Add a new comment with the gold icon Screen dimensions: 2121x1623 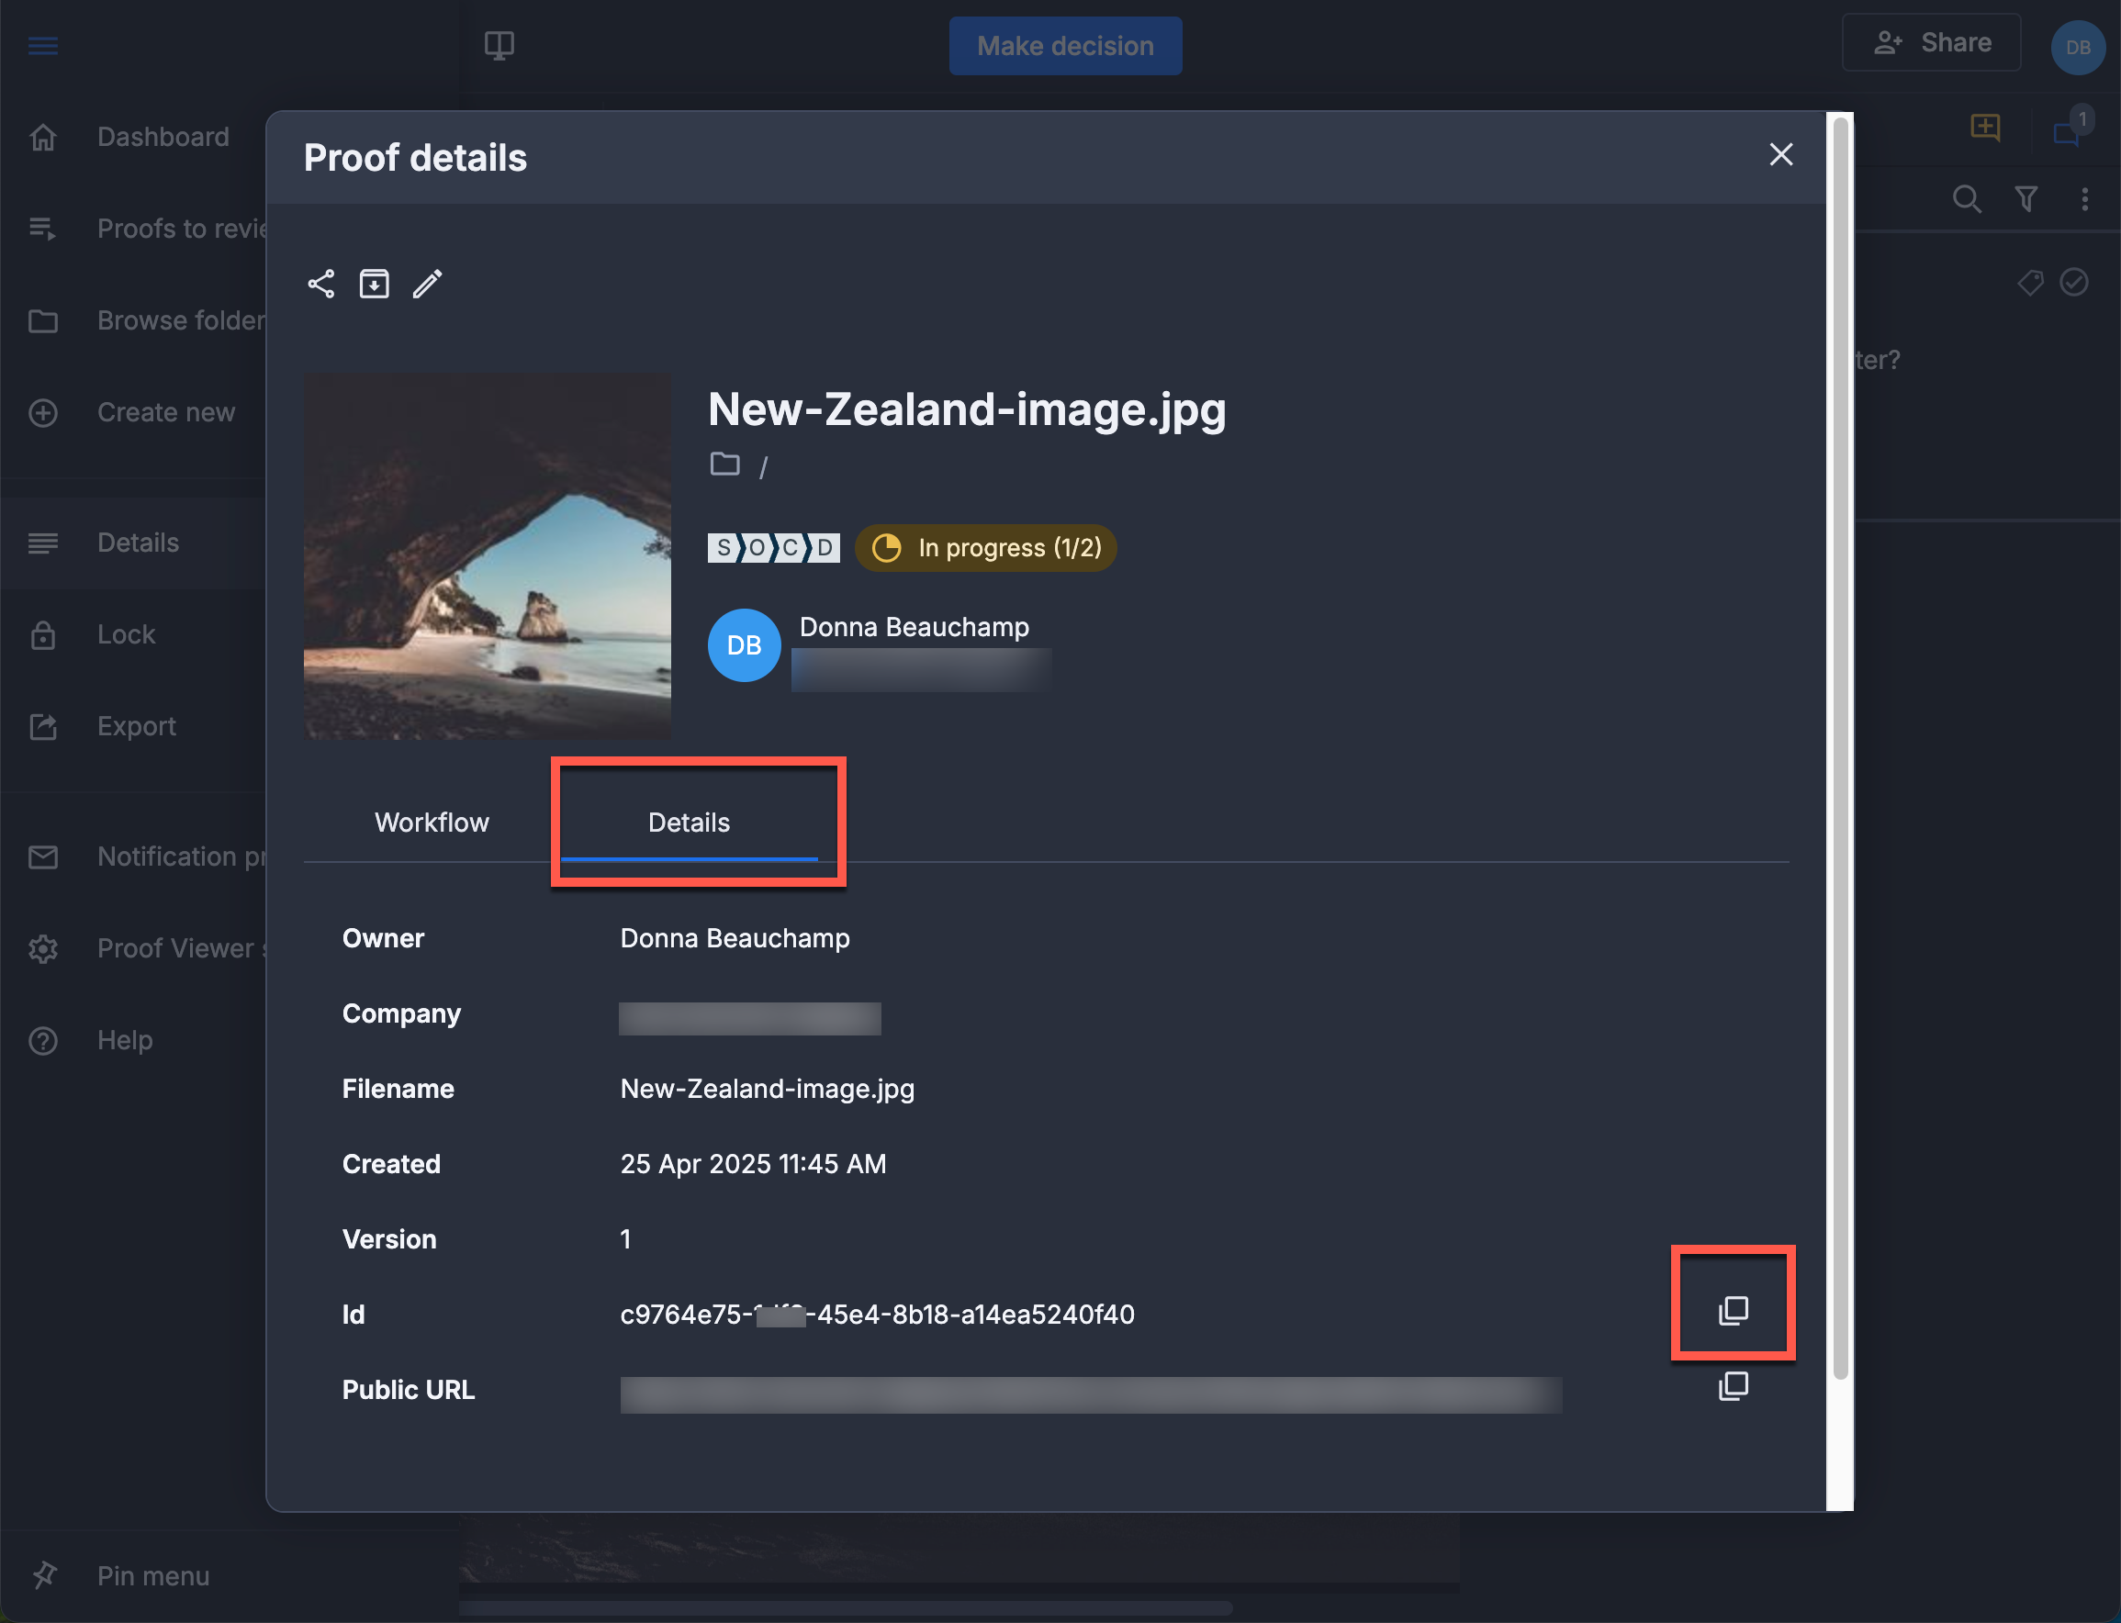(1985, 127)
